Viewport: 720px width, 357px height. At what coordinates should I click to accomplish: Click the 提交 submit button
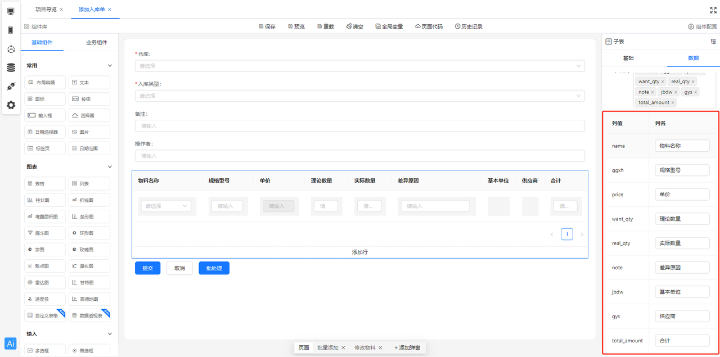[147, 268]
